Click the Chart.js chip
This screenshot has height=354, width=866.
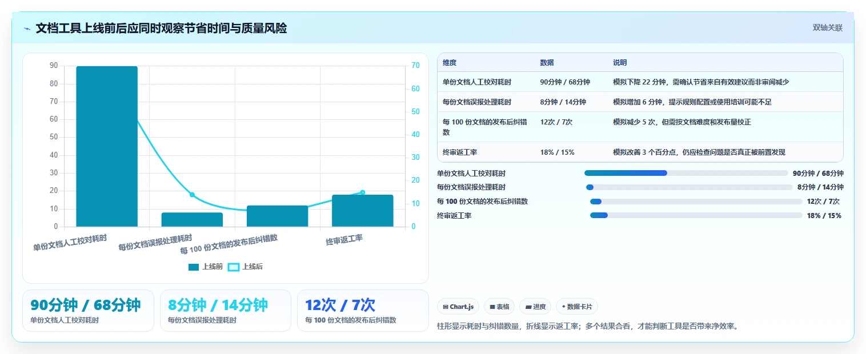458,307
